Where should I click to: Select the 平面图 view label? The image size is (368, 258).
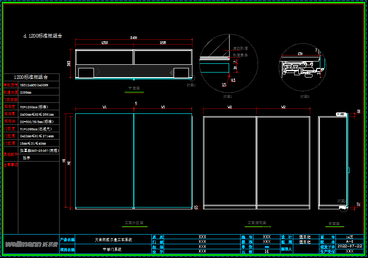[x=134, y=87]
